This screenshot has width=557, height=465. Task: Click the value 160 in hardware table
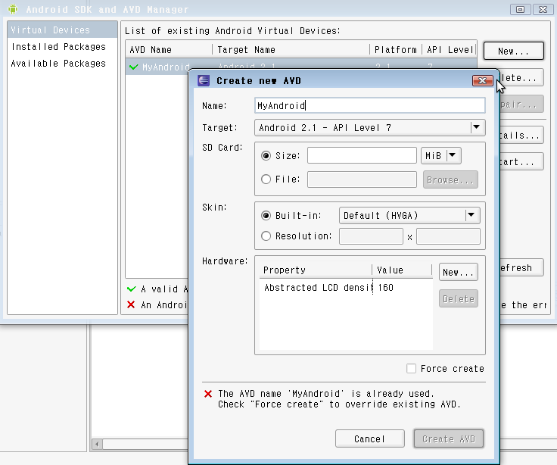tap(386, 288)
